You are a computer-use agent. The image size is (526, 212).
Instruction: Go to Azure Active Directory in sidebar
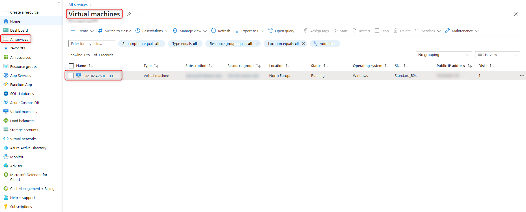coord(28,148)
